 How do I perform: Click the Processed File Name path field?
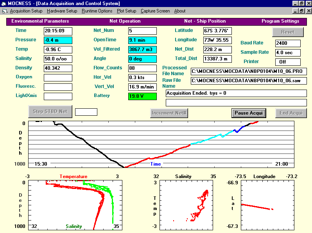(249, 71)
